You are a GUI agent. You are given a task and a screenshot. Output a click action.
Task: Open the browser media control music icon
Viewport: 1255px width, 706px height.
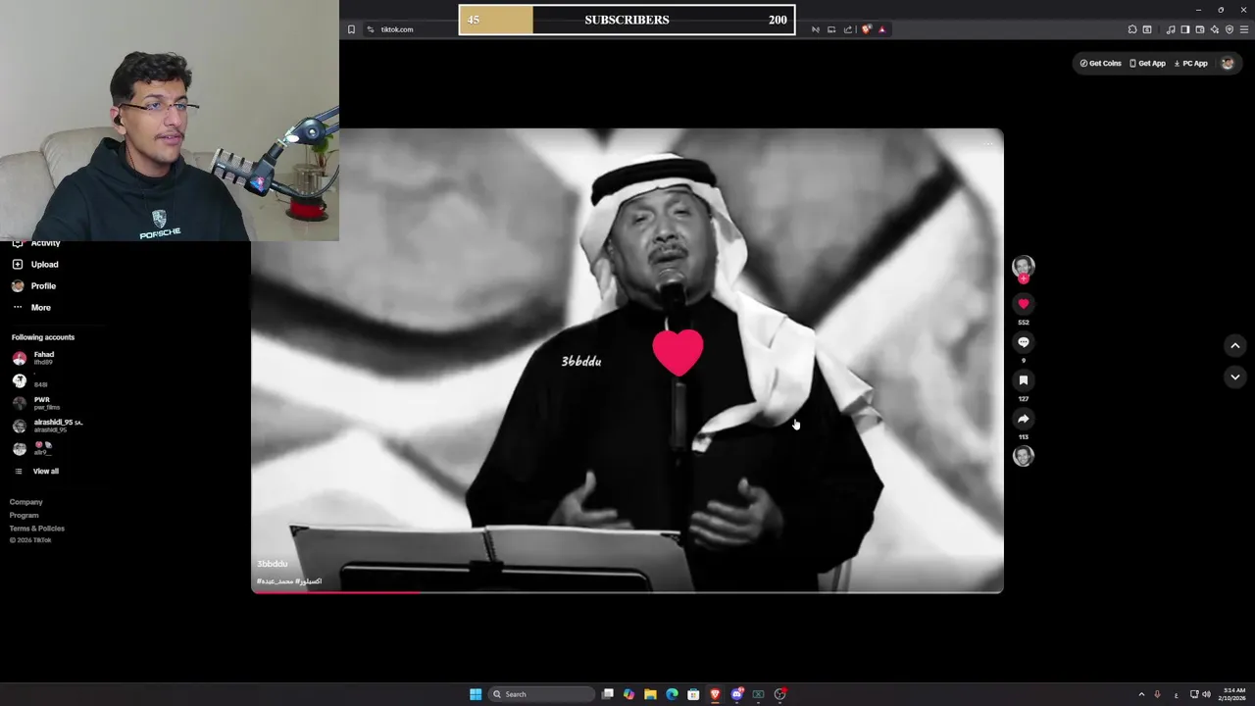pos(1171,29)
